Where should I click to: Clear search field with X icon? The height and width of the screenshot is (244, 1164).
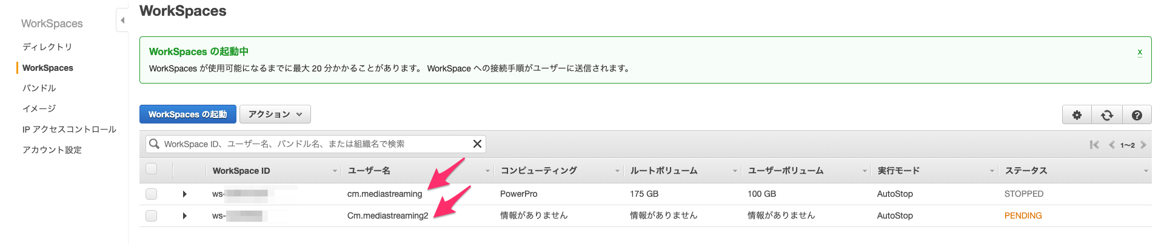coord(477,144)
